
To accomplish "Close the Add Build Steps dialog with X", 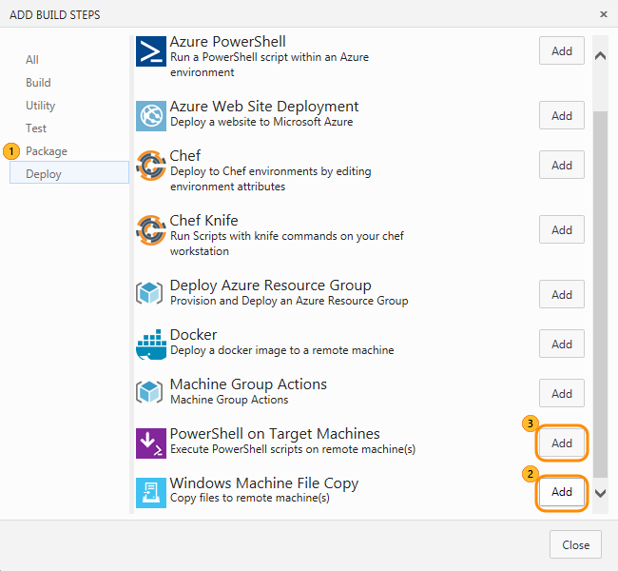I will [604, 14].
